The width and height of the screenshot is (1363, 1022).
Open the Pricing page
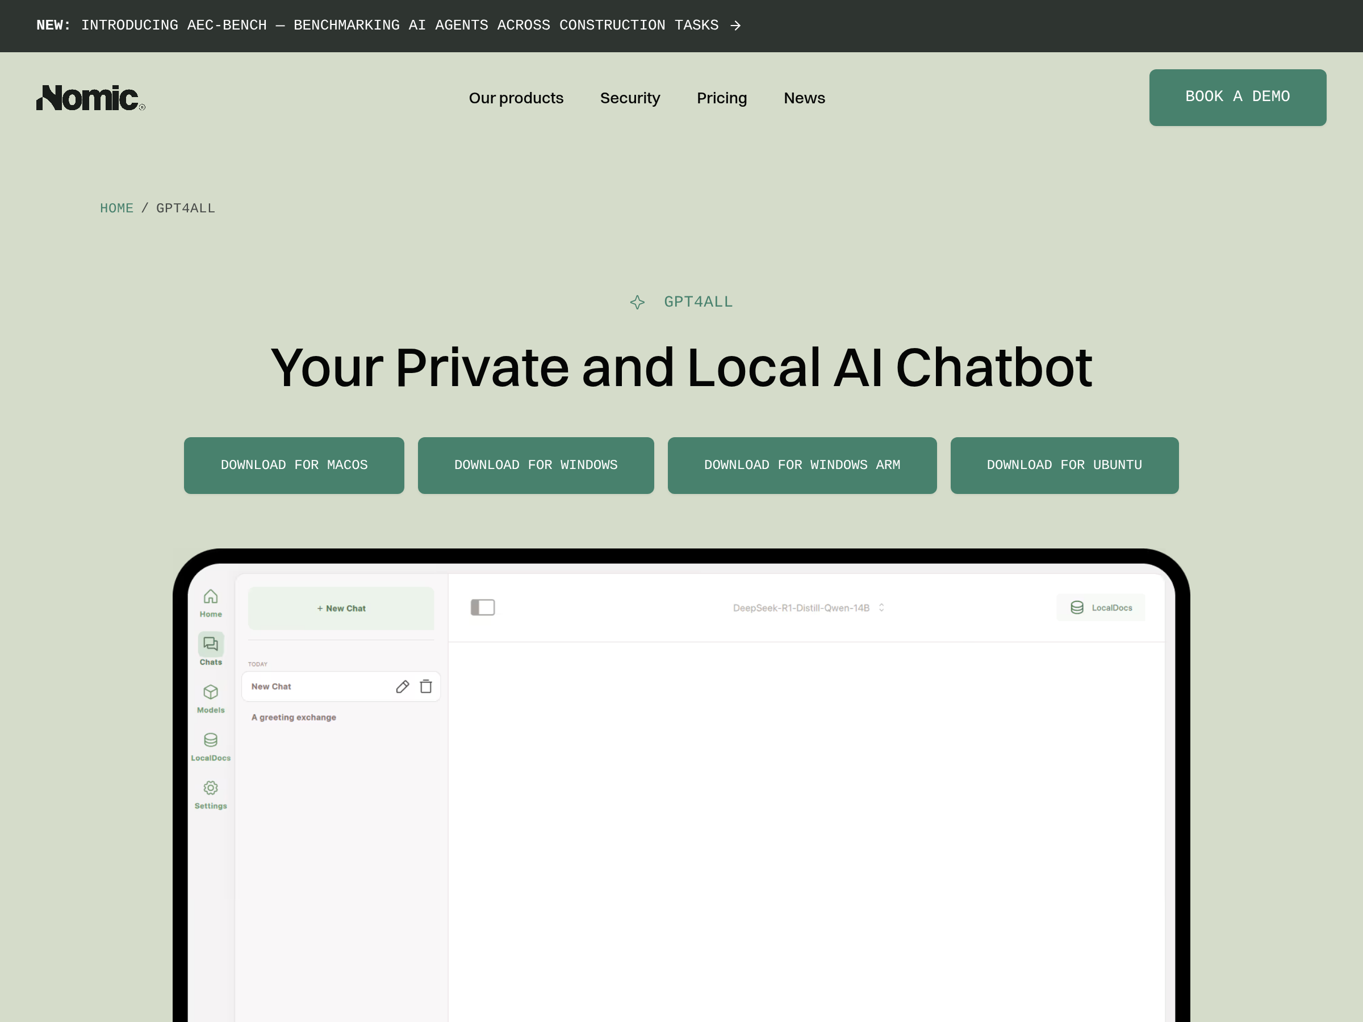click(722, 98)
